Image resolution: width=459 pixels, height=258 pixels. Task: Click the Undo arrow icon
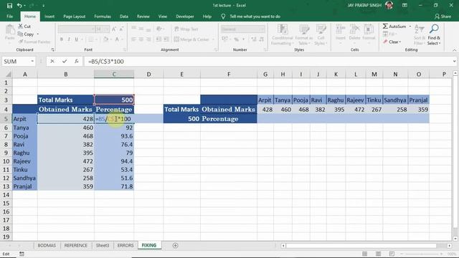(19, 6)
